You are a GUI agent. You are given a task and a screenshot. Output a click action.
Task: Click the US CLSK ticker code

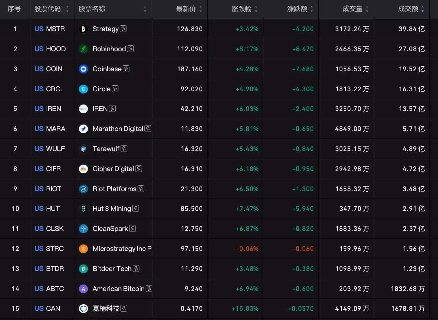click(49, 229)
